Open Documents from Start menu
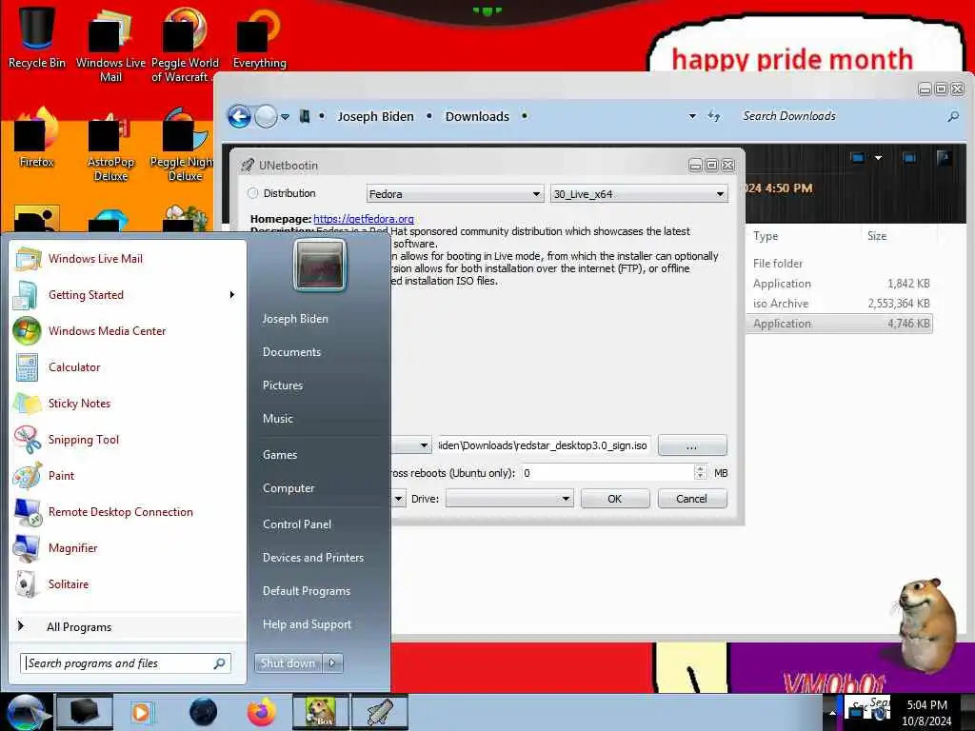Screen dimensions: 975x731 click(291, 352)
